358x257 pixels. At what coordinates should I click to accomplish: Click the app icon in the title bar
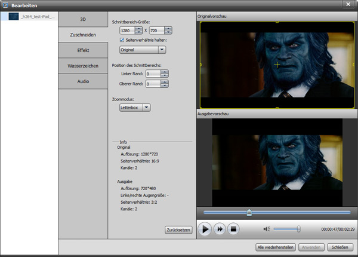coord(5,5)
